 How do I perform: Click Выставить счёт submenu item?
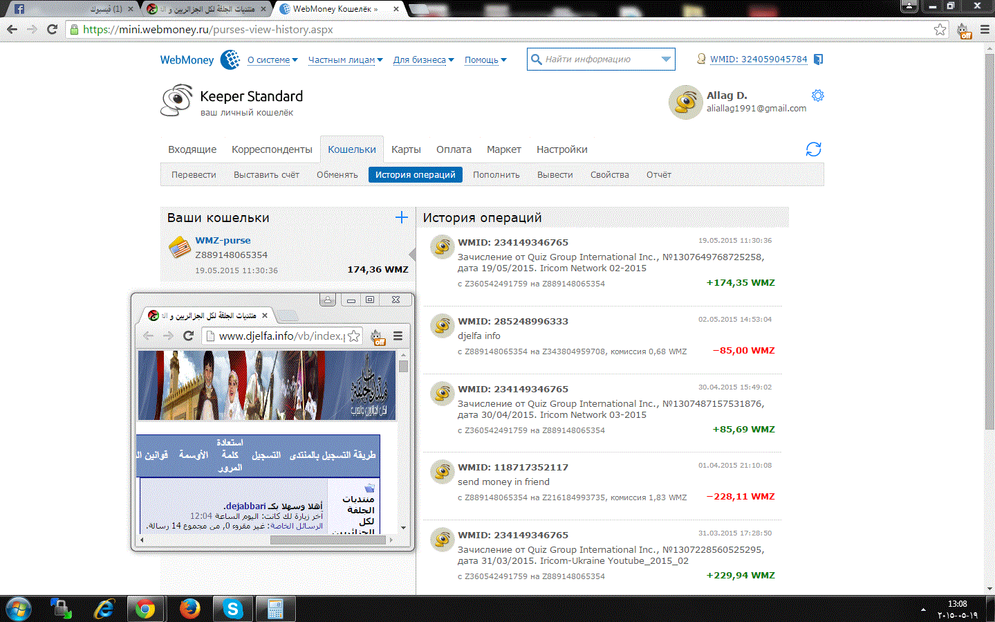[266, 175]
